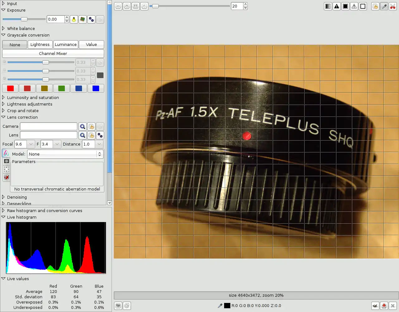Toggle the solid black warning triangle indicator

pyautogui.click(x=337, y=6)
